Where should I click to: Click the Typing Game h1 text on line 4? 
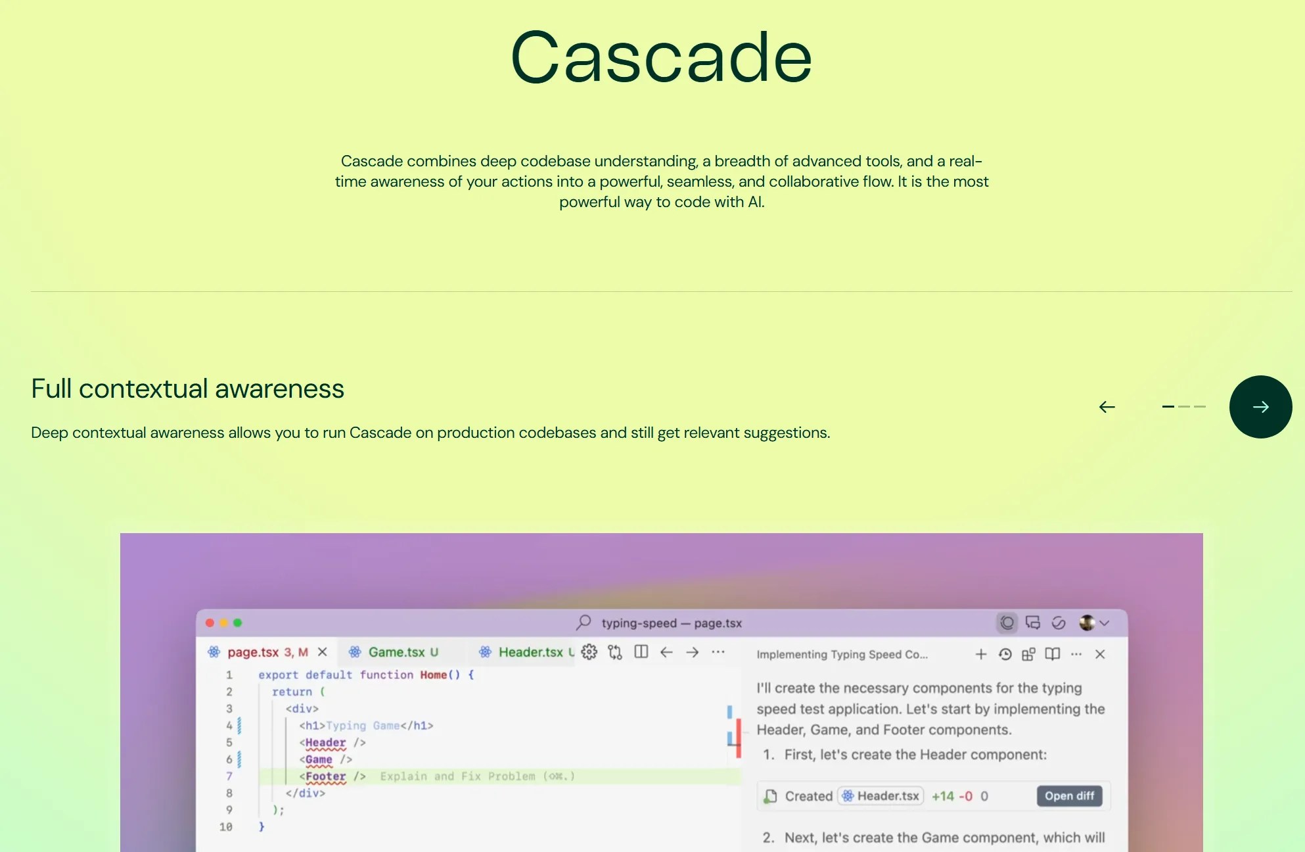pyautogui.click(x=363, y=726)
